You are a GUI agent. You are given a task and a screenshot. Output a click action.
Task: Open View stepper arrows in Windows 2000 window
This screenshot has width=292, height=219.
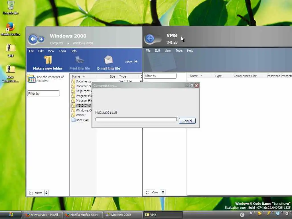pyautogui.click(x=46, y=193)
